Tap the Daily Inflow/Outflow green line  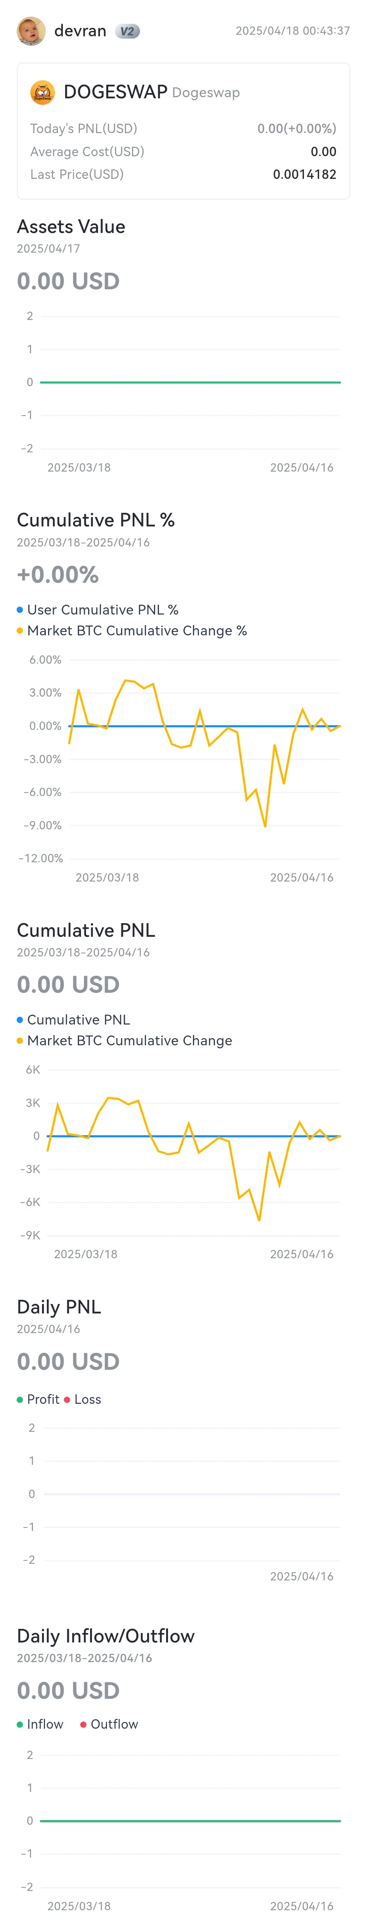tap(190, 1820)
